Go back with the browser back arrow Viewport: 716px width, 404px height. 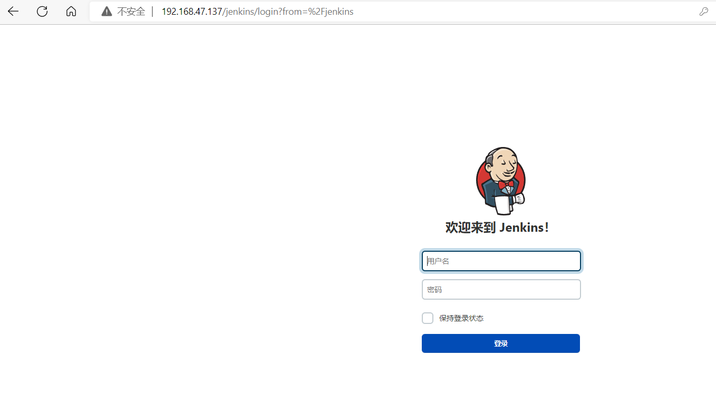coord(13,12)
